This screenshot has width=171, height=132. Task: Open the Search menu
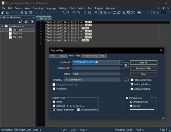(18, 8)
